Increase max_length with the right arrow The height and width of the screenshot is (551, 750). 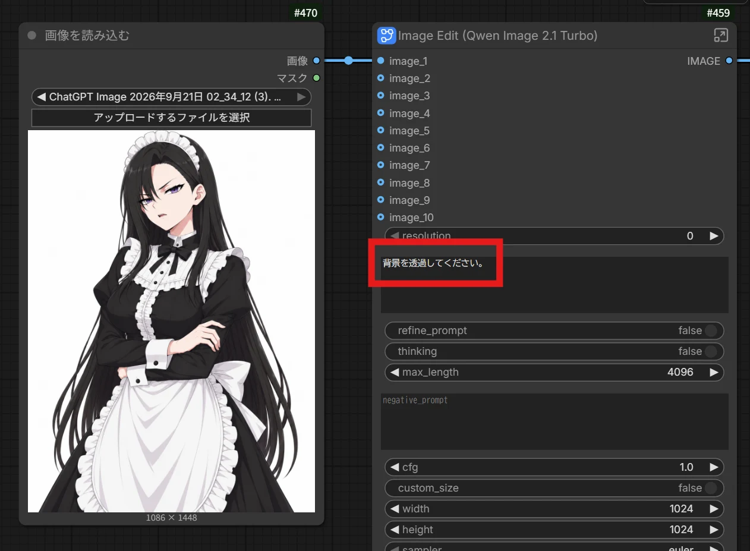714,373
